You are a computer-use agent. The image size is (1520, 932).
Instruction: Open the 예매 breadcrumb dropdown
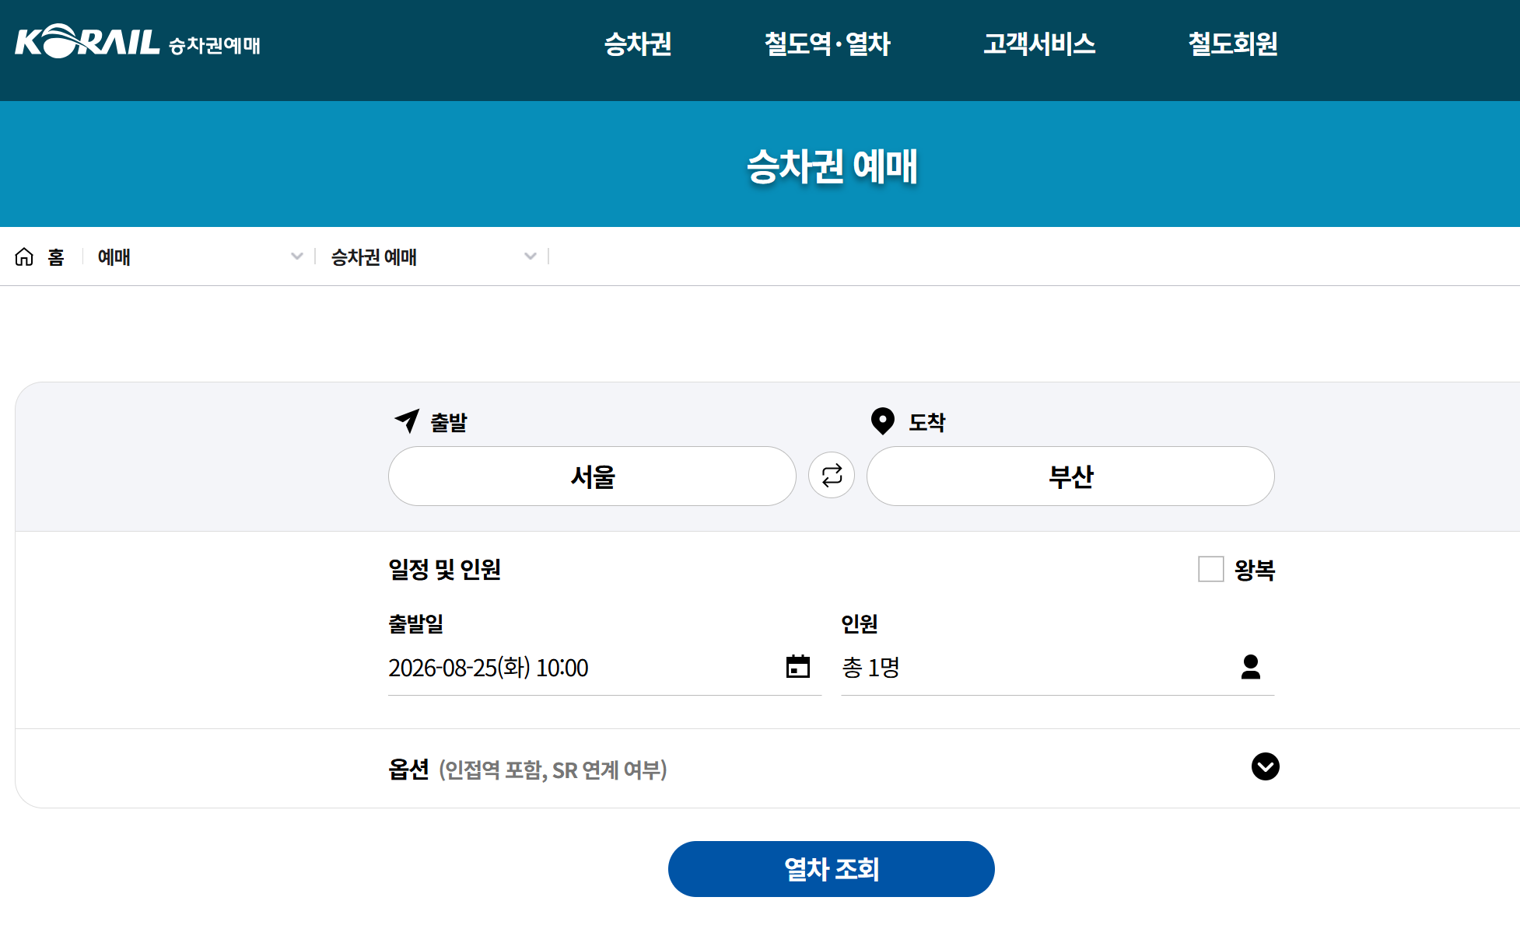pyautogui.click(x=200, y=257)
